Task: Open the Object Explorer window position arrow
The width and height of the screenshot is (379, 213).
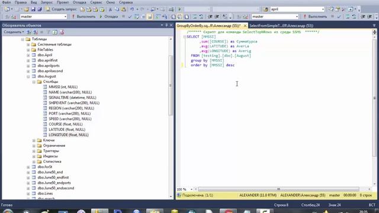Action: pyautogui.click(x=162, y=25)
